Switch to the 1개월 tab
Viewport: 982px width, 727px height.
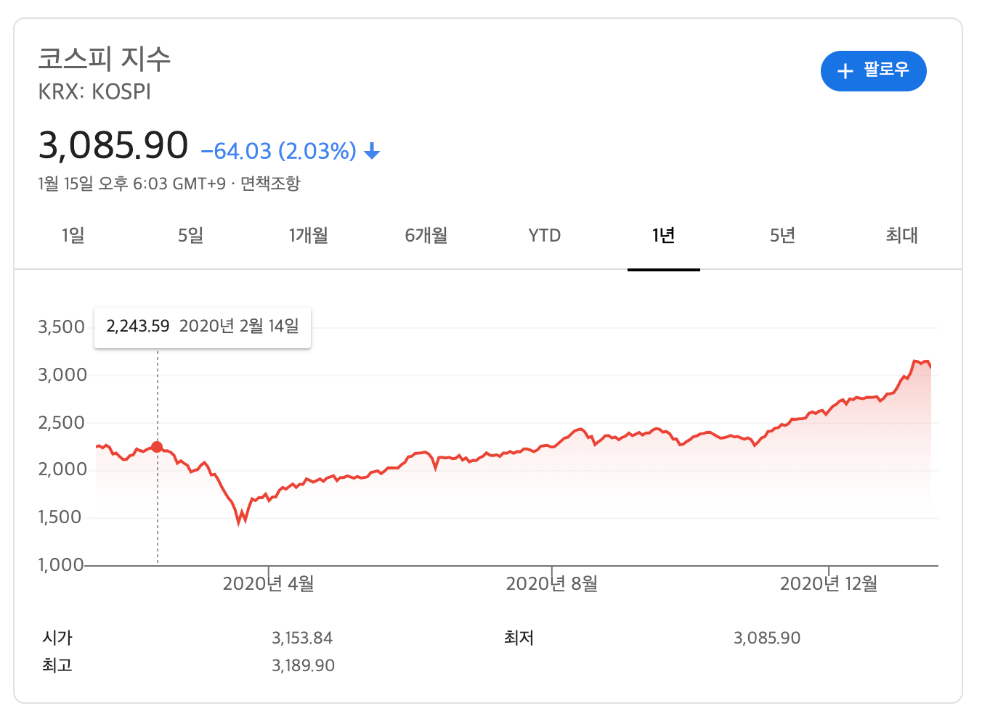click(x=309, y=235)
